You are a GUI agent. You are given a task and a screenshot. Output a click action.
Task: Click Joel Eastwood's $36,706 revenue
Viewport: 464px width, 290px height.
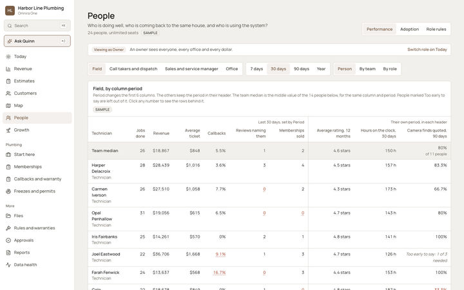161,254
